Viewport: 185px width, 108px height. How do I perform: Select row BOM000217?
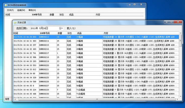click(x=96, y=53)
